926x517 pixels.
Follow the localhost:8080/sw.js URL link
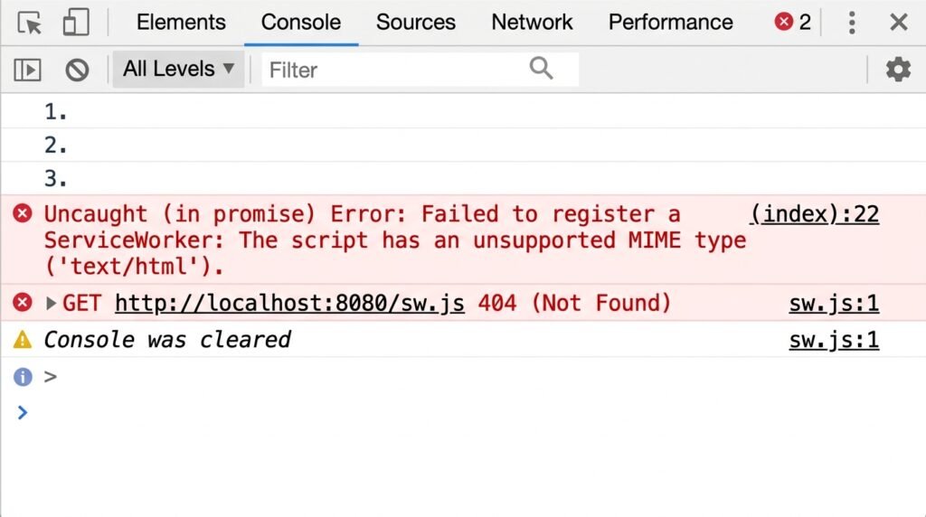[x=289, y=304]
